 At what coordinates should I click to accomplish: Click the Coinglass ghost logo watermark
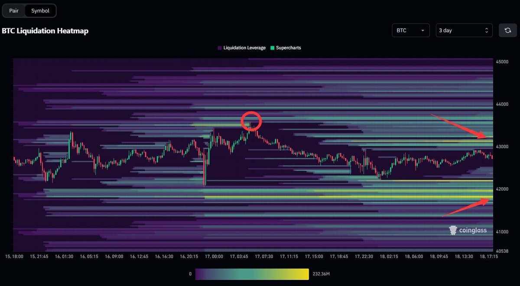[453, 231]
